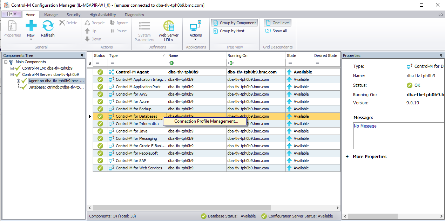Click the New component plus icon
The image size is (445, 221).
point(31,26)
